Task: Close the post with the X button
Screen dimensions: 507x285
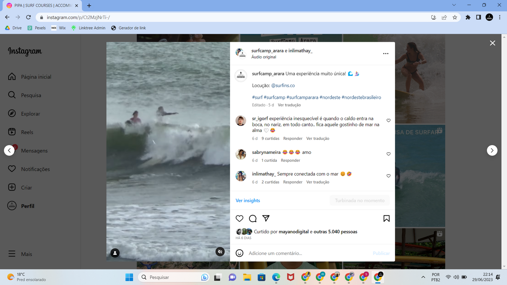Action: tap(492, 43)
